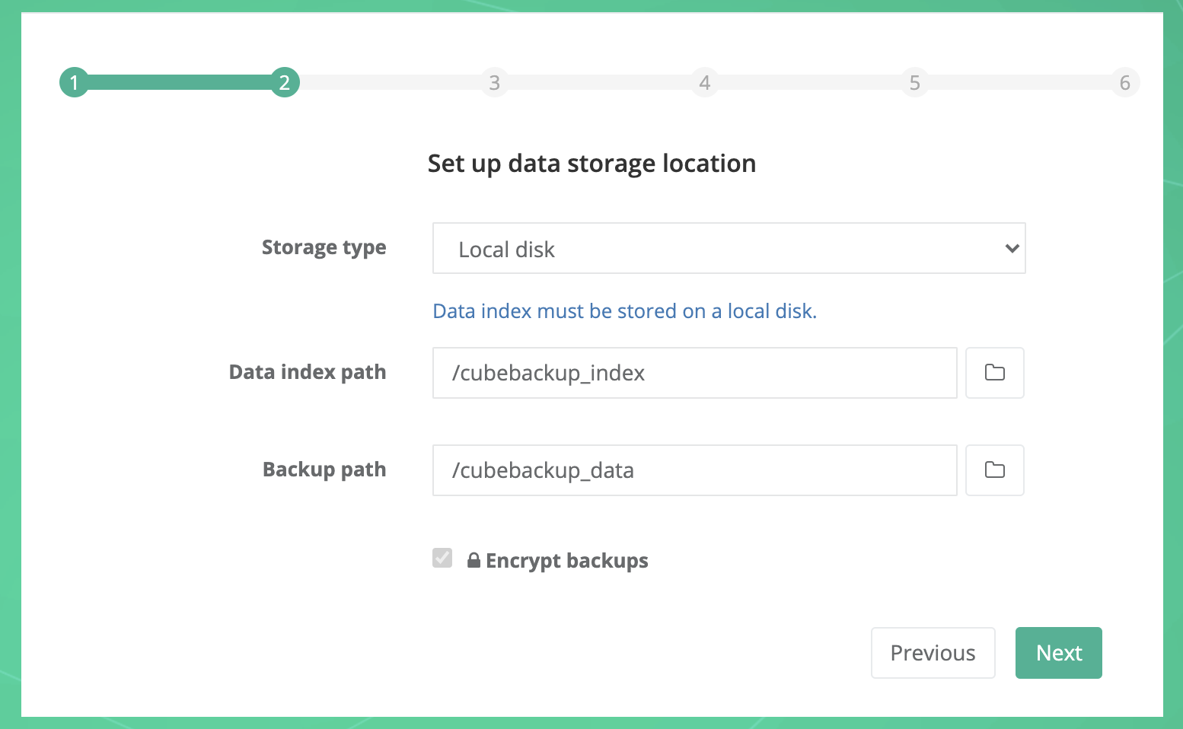This screenshot has width=1183, height=729.
Task: Click the dropdown chevron for Local disk
Action: click(x=1012, y=248)
